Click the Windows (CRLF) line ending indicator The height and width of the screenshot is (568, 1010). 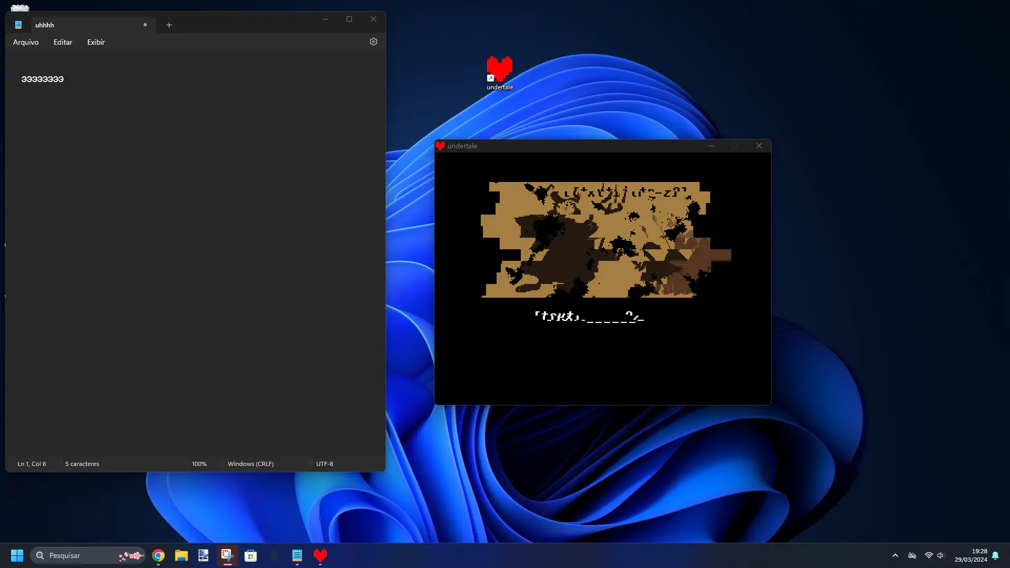(x=250, y=464)
